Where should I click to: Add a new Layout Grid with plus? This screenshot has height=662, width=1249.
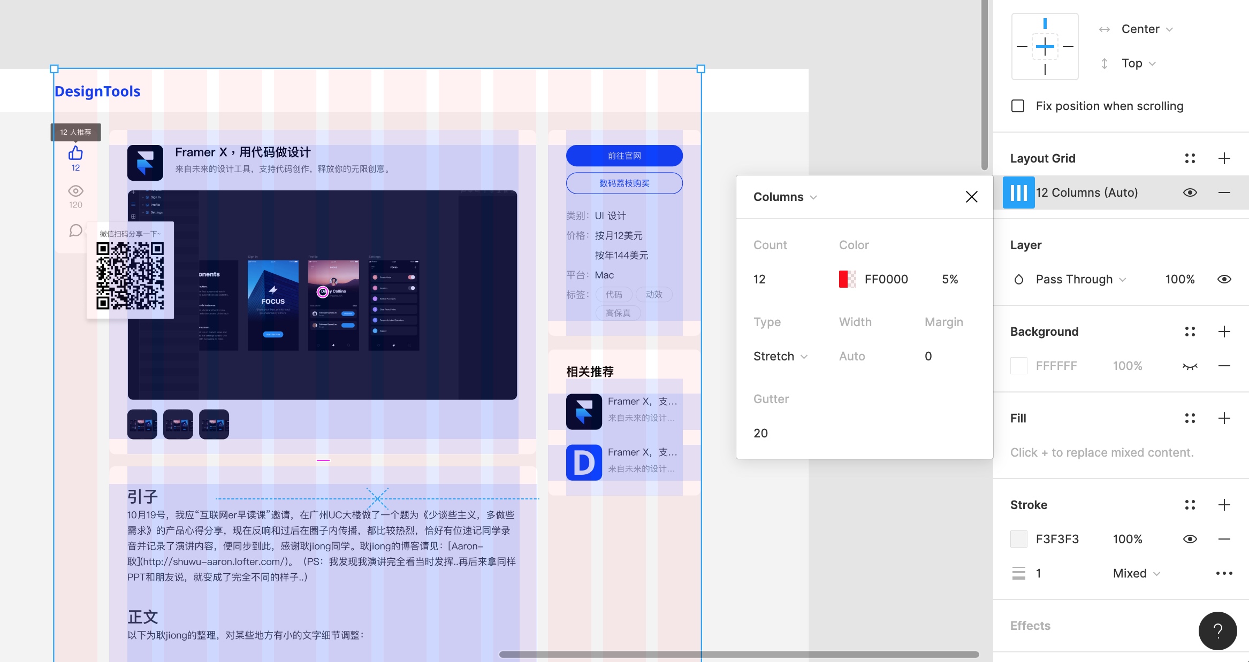(1224, 158)
